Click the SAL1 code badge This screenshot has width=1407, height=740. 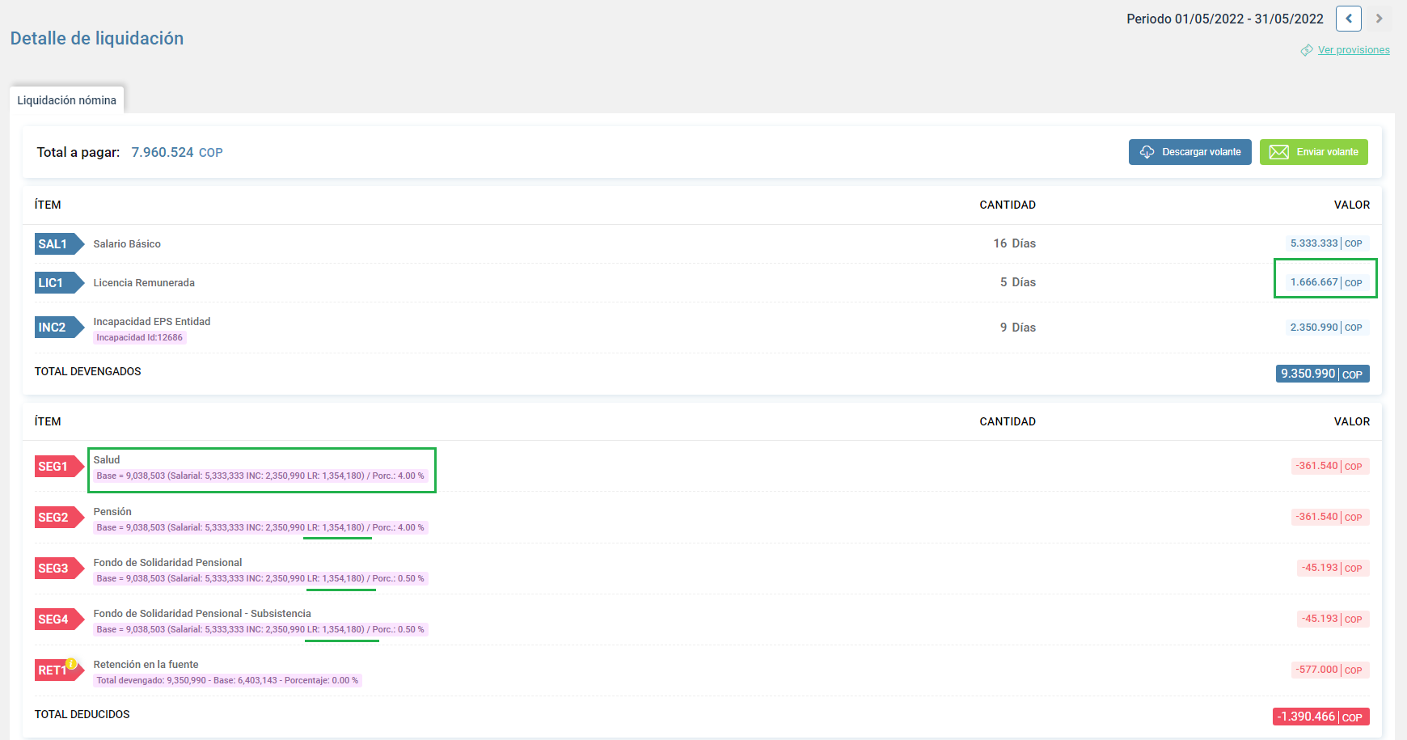(59, 243)
